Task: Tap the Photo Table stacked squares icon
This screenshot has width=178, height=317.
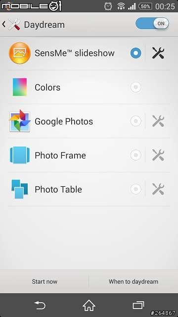Action: coord(20,189)
